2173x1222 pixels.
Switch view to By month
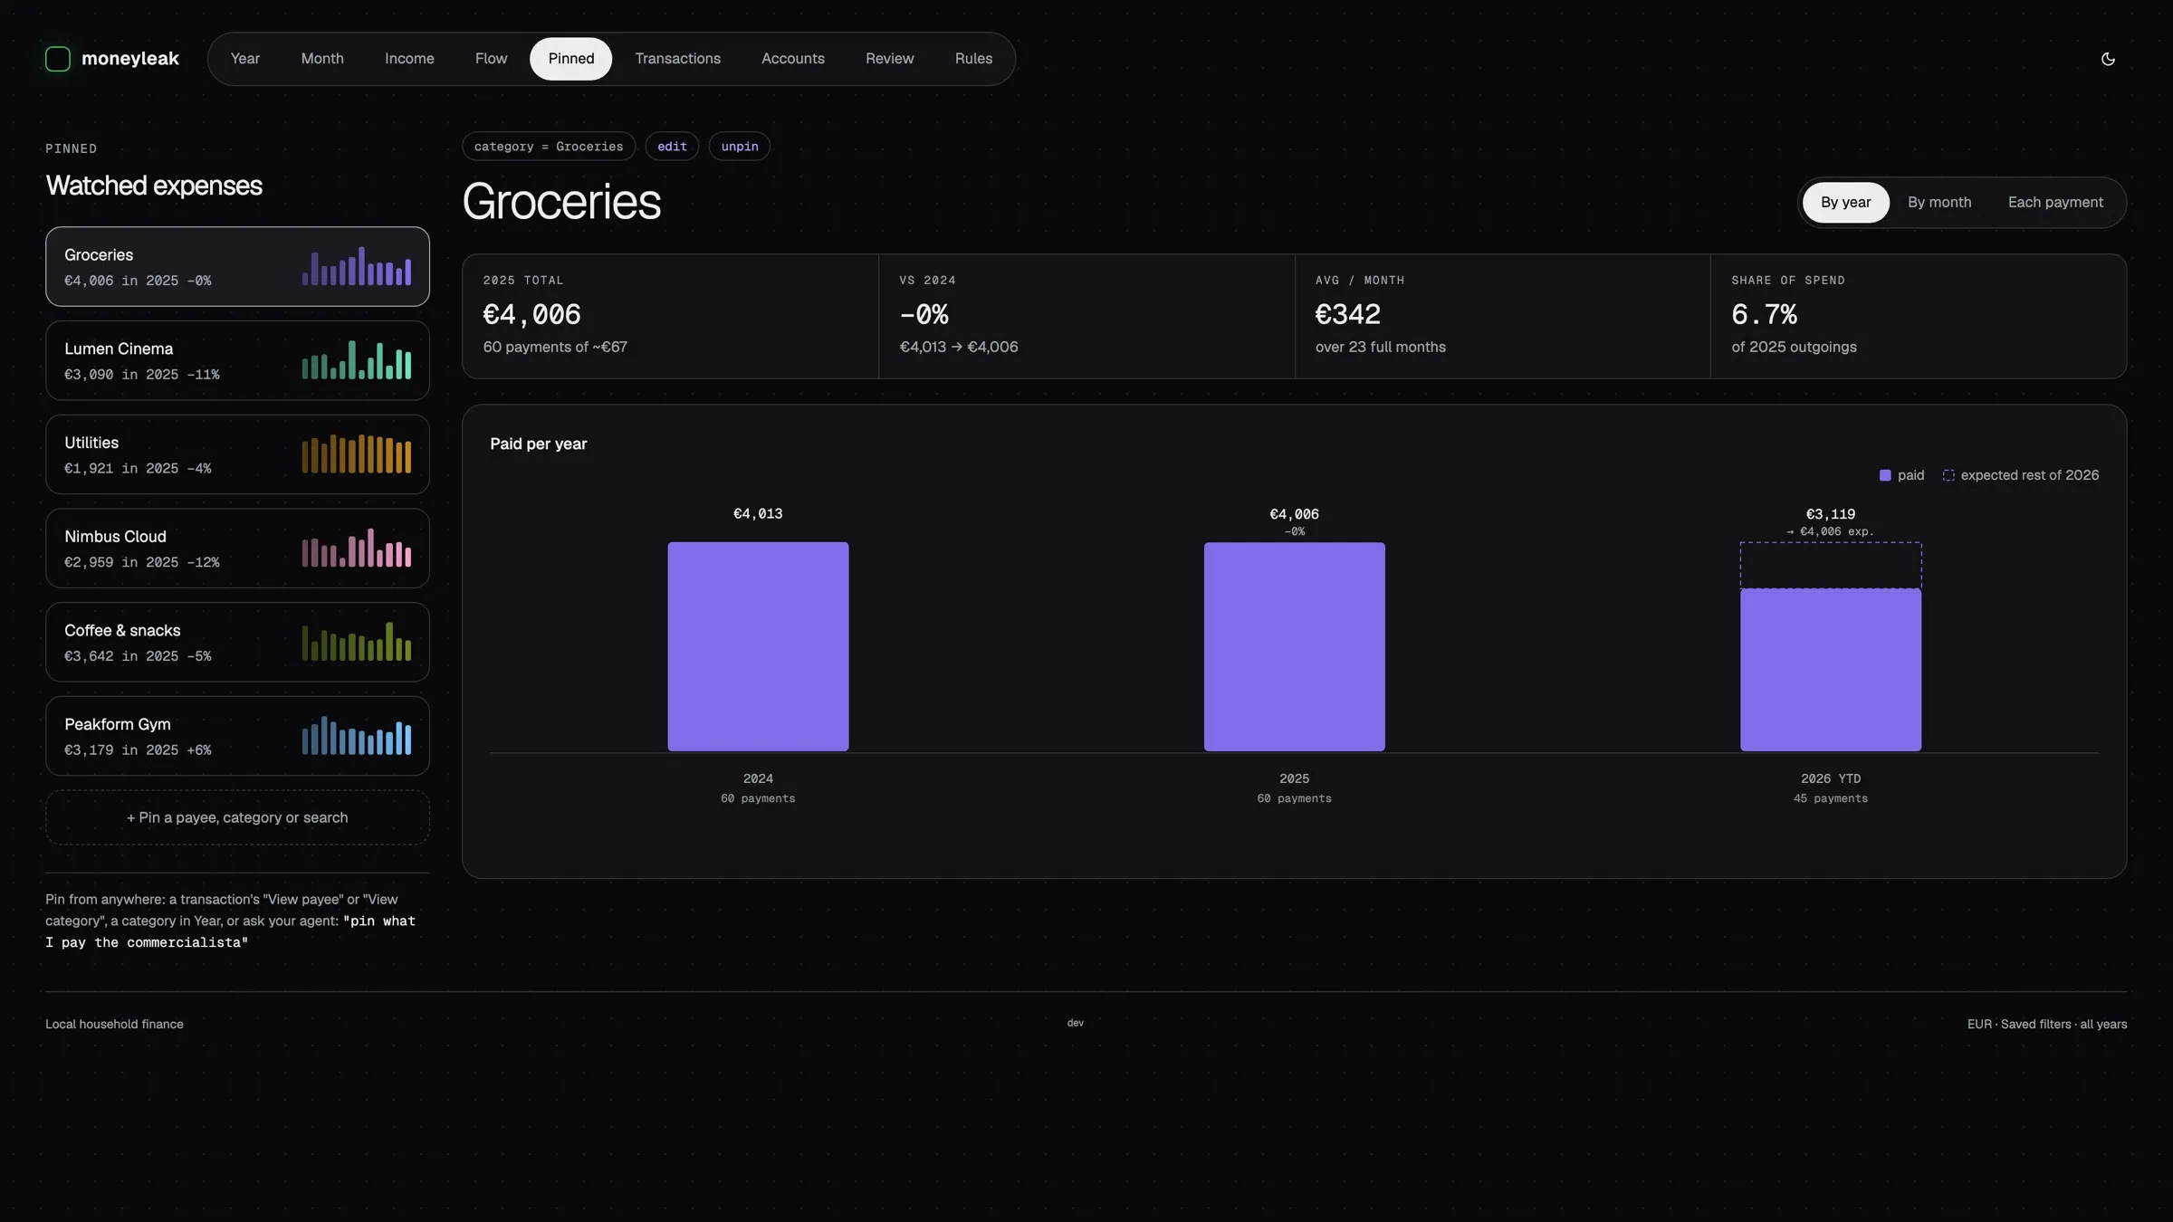1939,203
